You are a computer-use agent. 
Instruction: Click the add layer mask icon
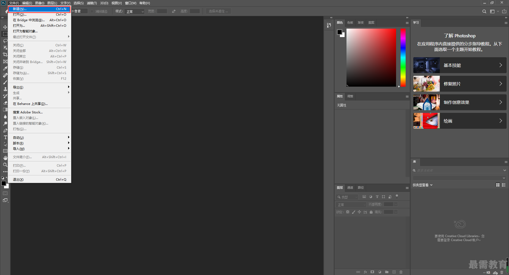click(x=372, y=272)
